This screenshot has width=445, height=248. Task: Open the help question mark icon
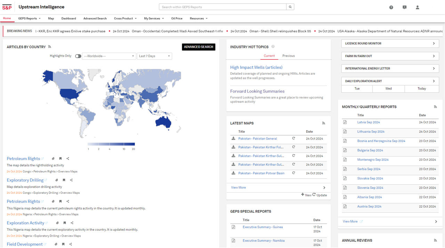point(391,7)
